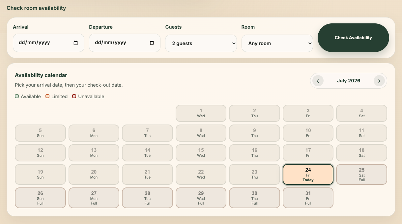The height and width of the screenshot is (224, 402).
Task: Select Thursday 30 July, marked Full
Action: coord(254,198)
